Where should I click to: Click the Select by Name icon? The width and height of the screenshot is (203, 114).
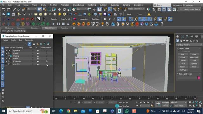click(44, 9)
